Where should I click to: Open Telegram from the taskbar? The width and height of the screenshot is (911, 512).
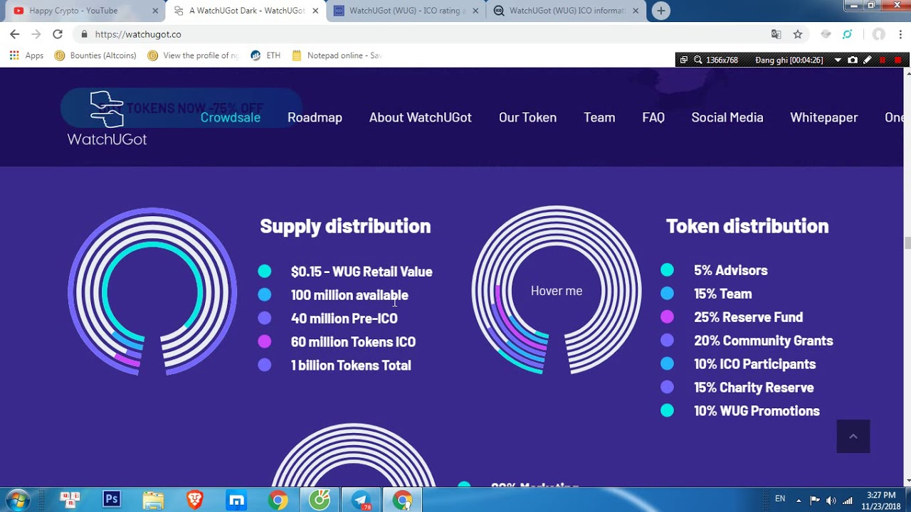(x=362, y=500)
